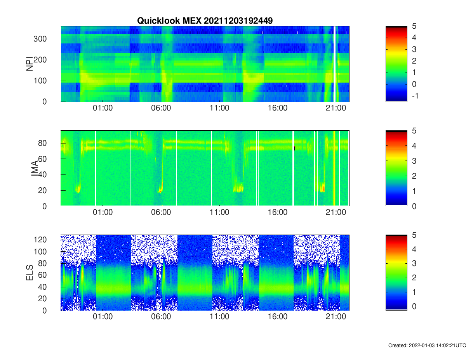Click the 16:00 tick below IMA plot
Image resolution: width=466 pixels, height=349 pixels.
[278, 213]
